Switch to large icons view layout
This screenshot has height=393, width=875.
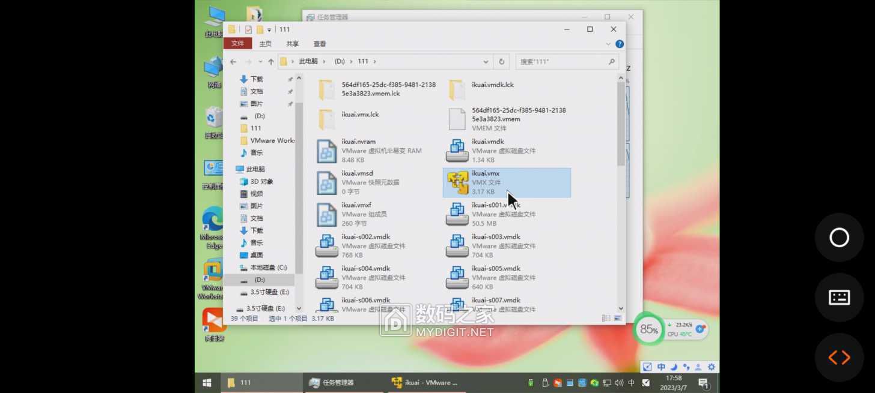[x=618, y=318]
